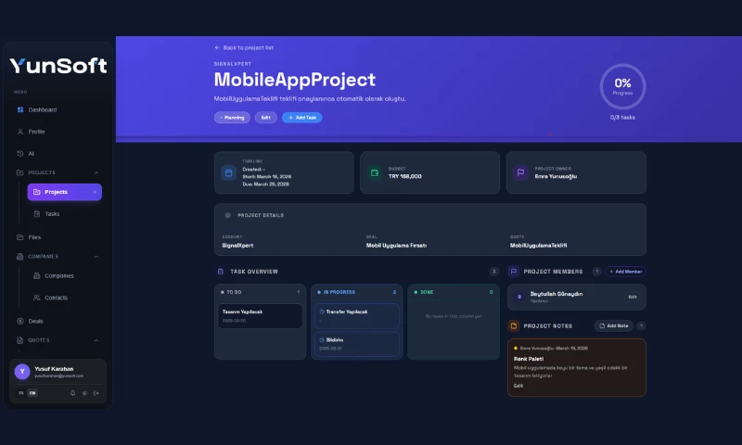The image size is (742, 445).
Task: Open the Bildirim task card
Action: click(x=357, y=344)
